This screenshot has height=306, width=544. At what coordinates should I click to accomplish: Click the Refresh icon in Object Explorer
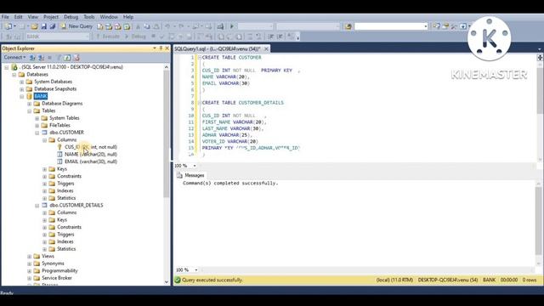[x=67, y=58]
